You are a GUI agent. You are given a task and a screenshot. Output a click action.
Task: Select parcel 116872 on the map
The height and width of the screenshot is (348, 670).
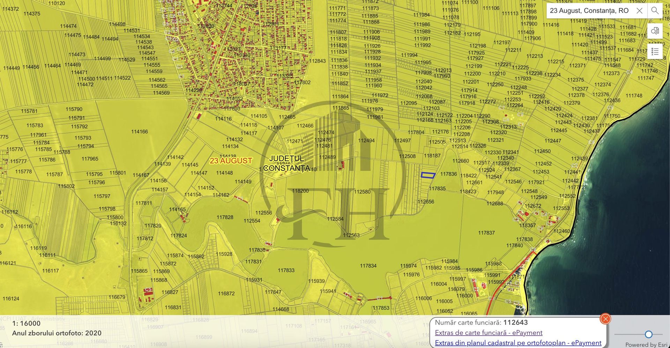(226, 294)
